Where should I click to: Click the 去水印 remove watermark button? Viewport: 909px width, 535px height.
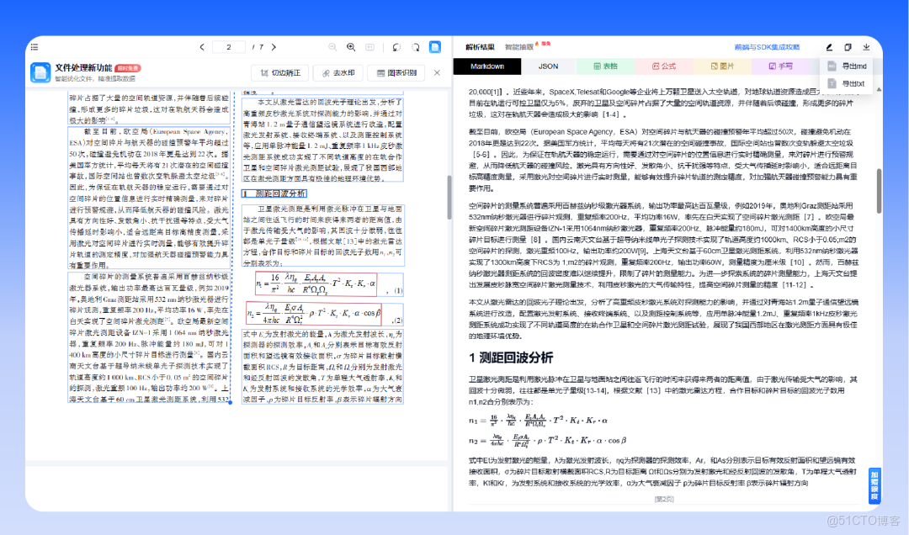pyautogui.click(x=338, y=73)
